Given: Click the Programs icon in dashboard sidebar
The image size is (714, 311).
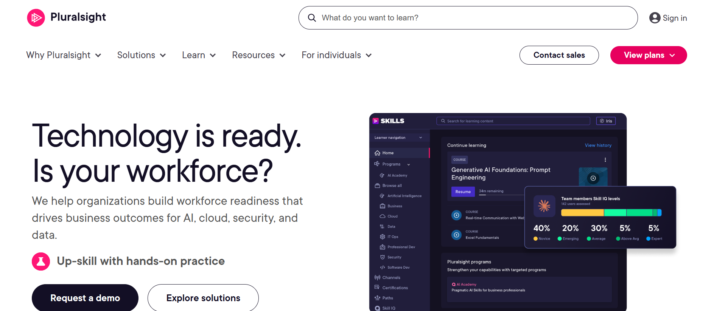Looking at the screenshot, I should 377,164.
